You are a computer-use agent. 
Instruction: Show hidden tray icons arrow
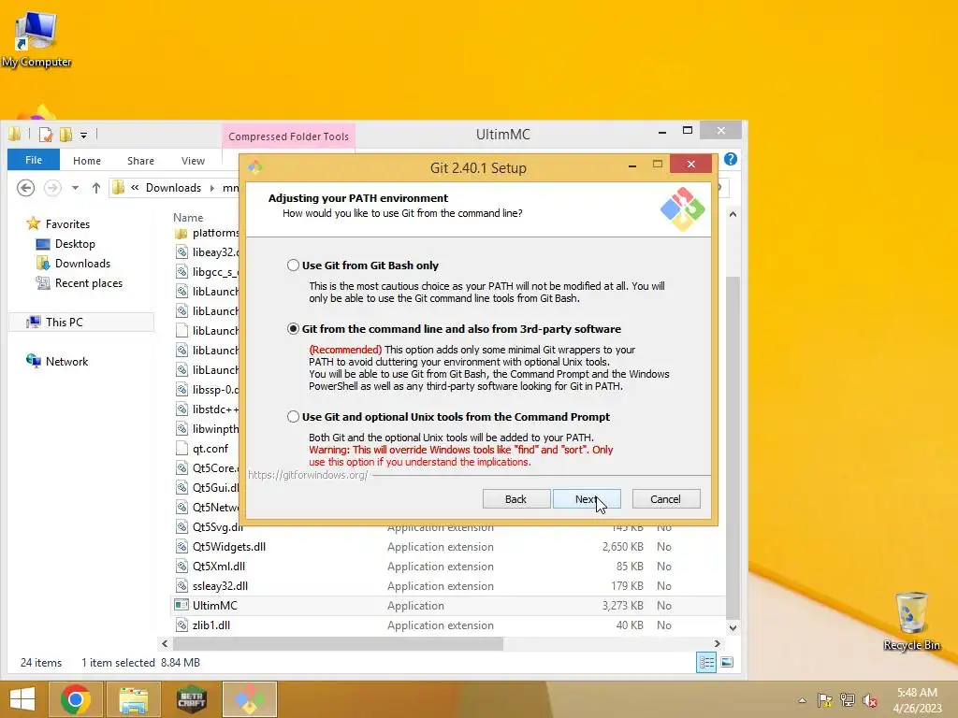point(802,700)
